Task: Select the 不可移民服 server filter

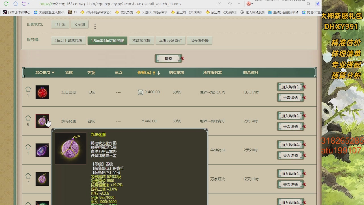Action: tap(141, 41)
